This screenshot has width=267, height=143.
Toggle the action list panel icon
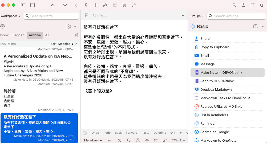coord(253,5)
